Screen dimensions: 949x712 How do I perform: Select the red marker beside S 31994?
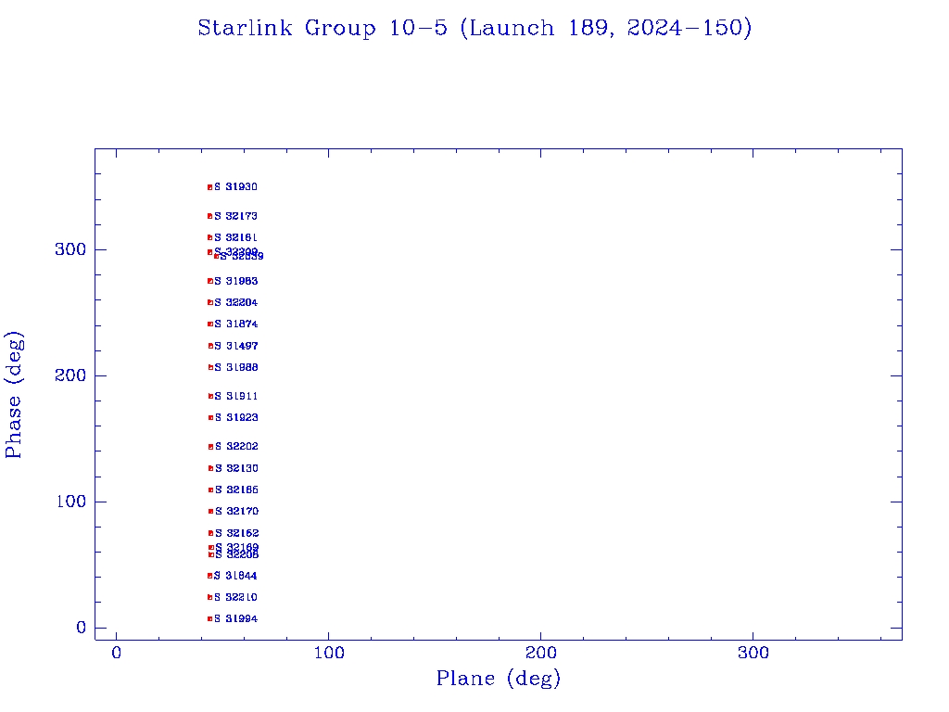[209, 618]
